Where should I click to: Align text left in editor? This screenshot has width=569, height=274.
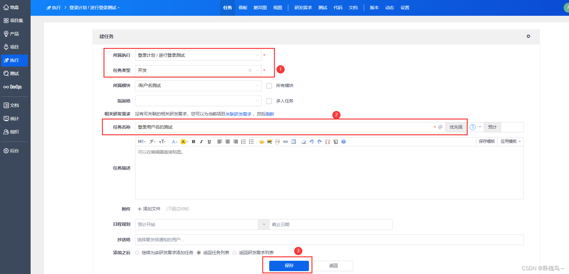click(x=220, y=142)
